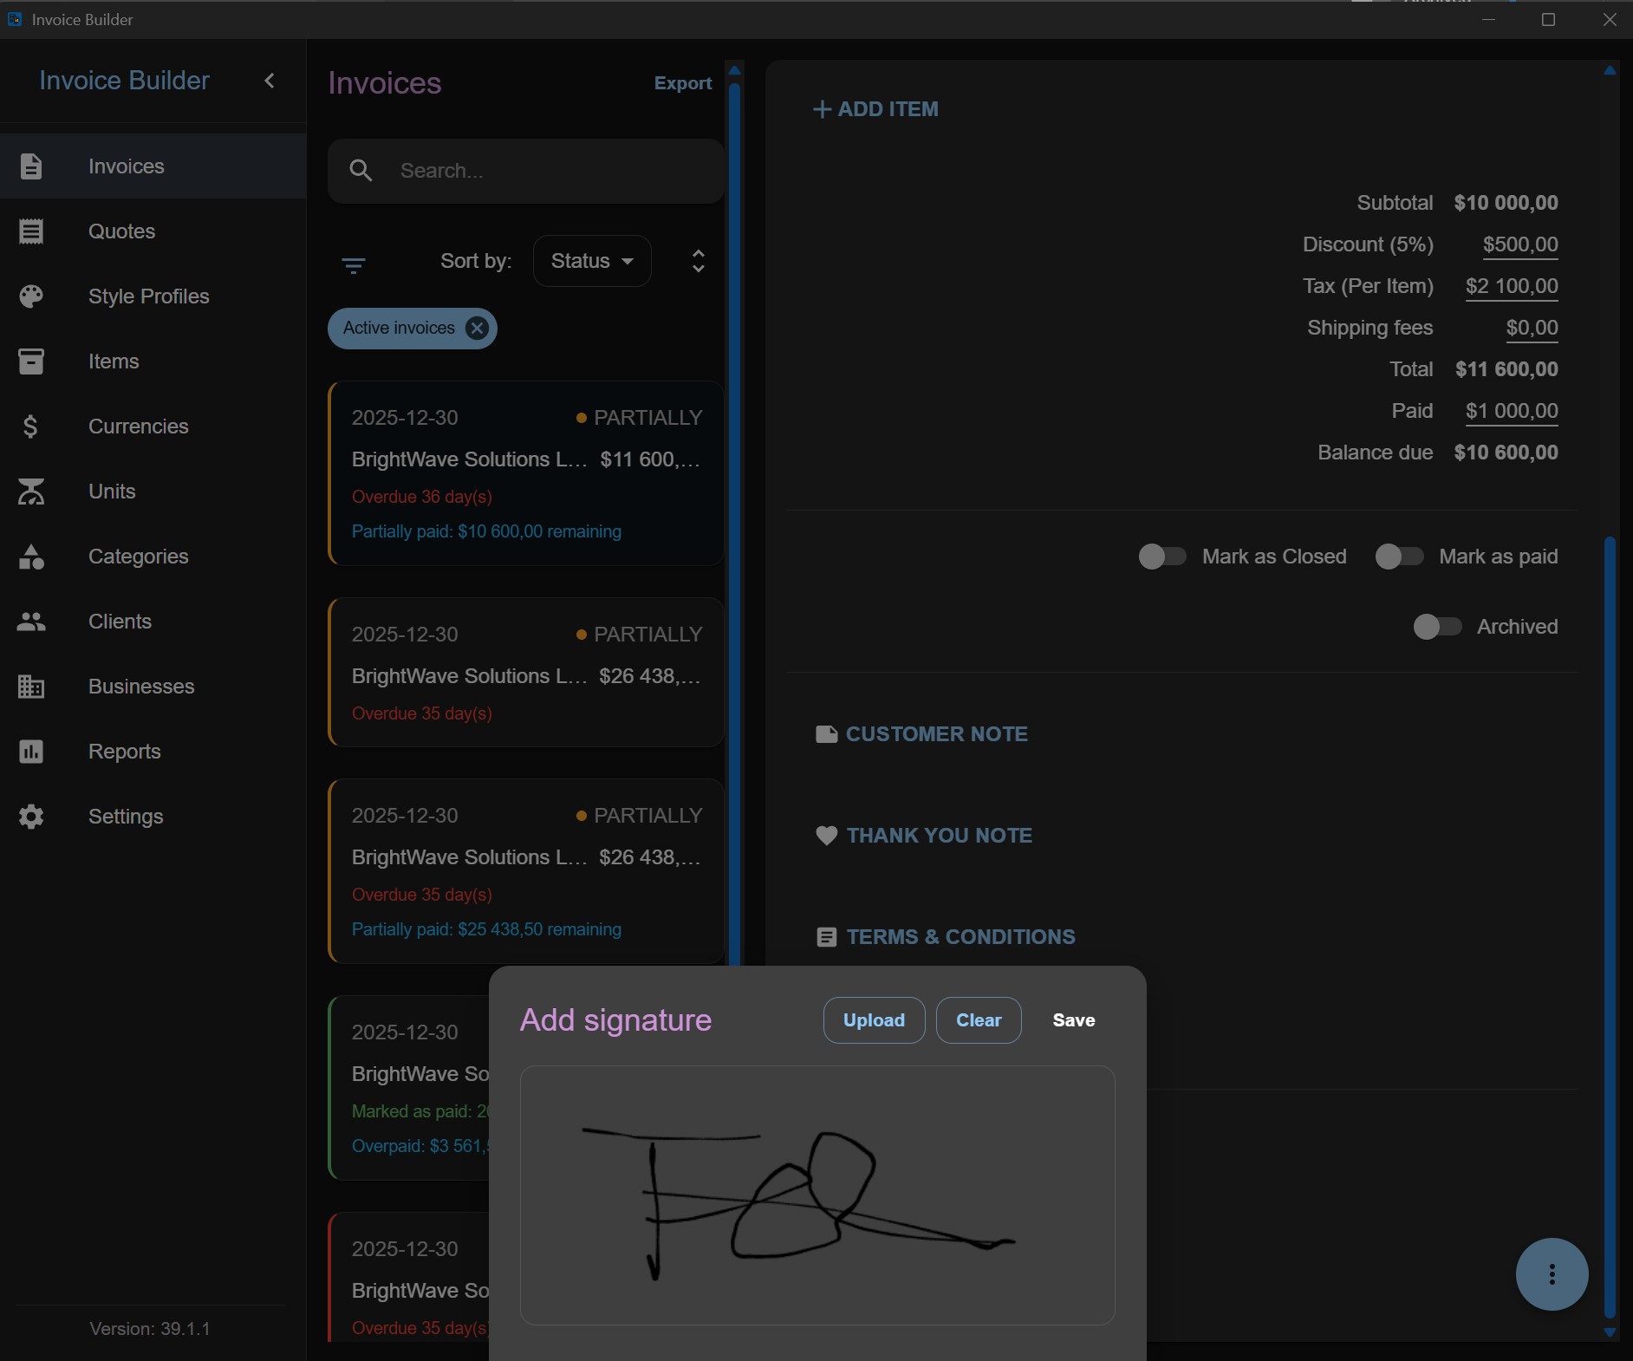Expand the THANK YOU NOTE section

924,836
